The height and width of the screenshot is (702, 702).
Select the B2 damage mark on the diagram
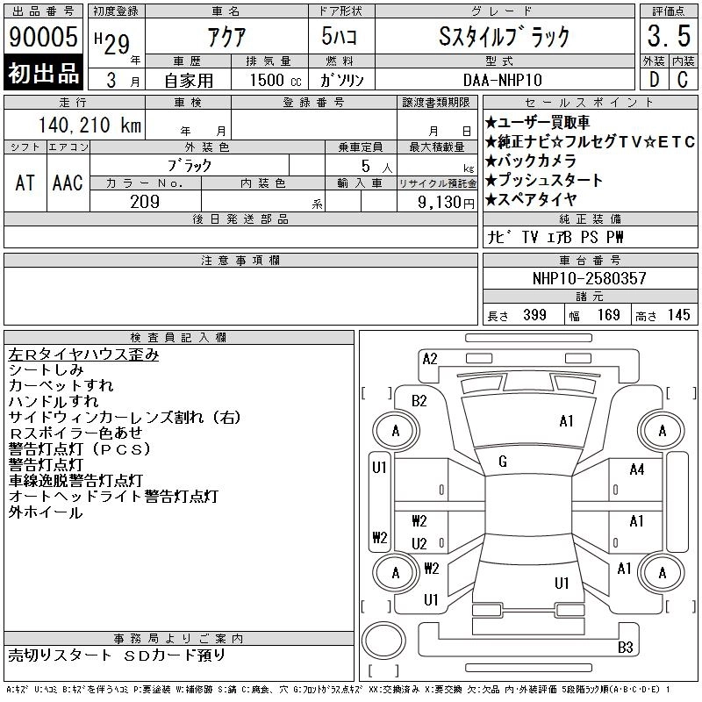(419, 401)
